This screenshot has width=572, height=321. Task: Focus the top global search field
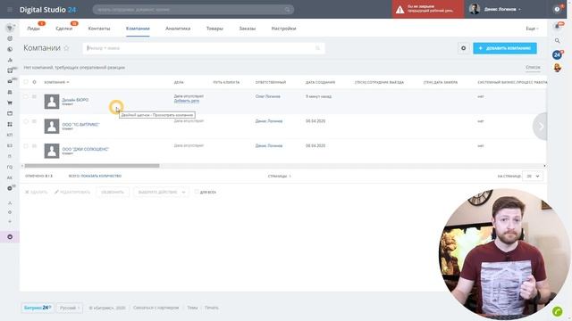pos(193,10)
